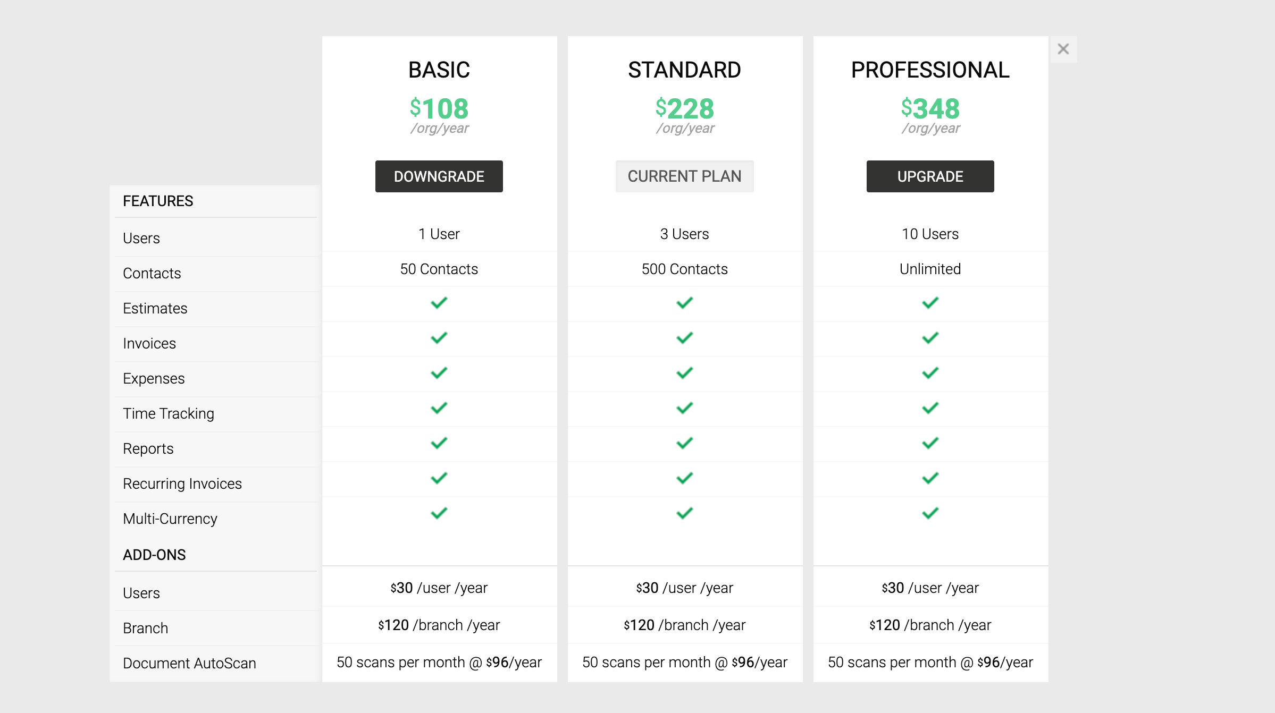The image size is (1275, 713).
Task: Select the PROFESSIONAL plan heading
Action: tap(930, 69)
